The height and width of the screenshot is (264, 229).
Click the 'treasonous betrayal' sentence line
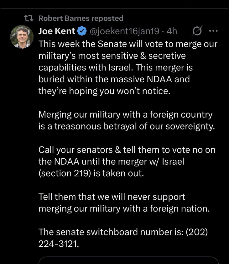pyautogui.click(x=127, y=126)
